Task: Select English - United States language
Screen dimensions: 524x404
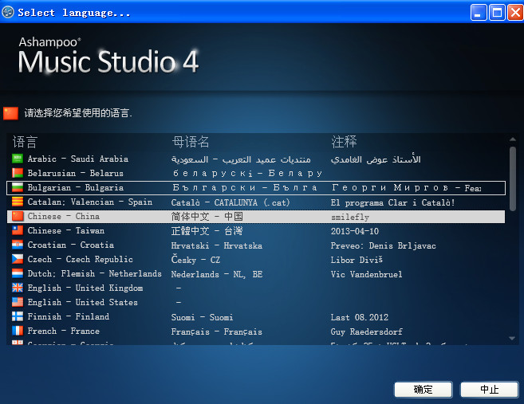Action: tap(256, 303)
